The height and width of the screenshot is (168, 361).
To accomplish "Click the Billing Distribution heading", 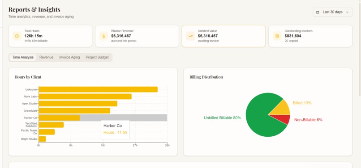I will (x=206, y=77).
